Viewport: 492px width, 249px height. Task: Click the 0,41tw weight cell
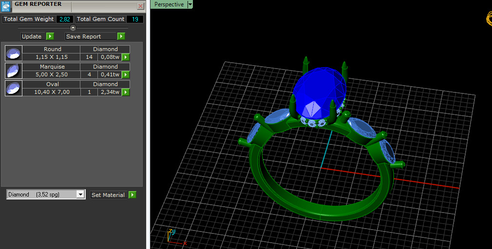pos(110,74)
